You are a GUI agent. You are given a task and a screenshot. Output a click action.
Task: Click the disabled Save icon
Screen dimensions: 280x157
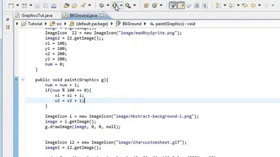coord(37,6)
